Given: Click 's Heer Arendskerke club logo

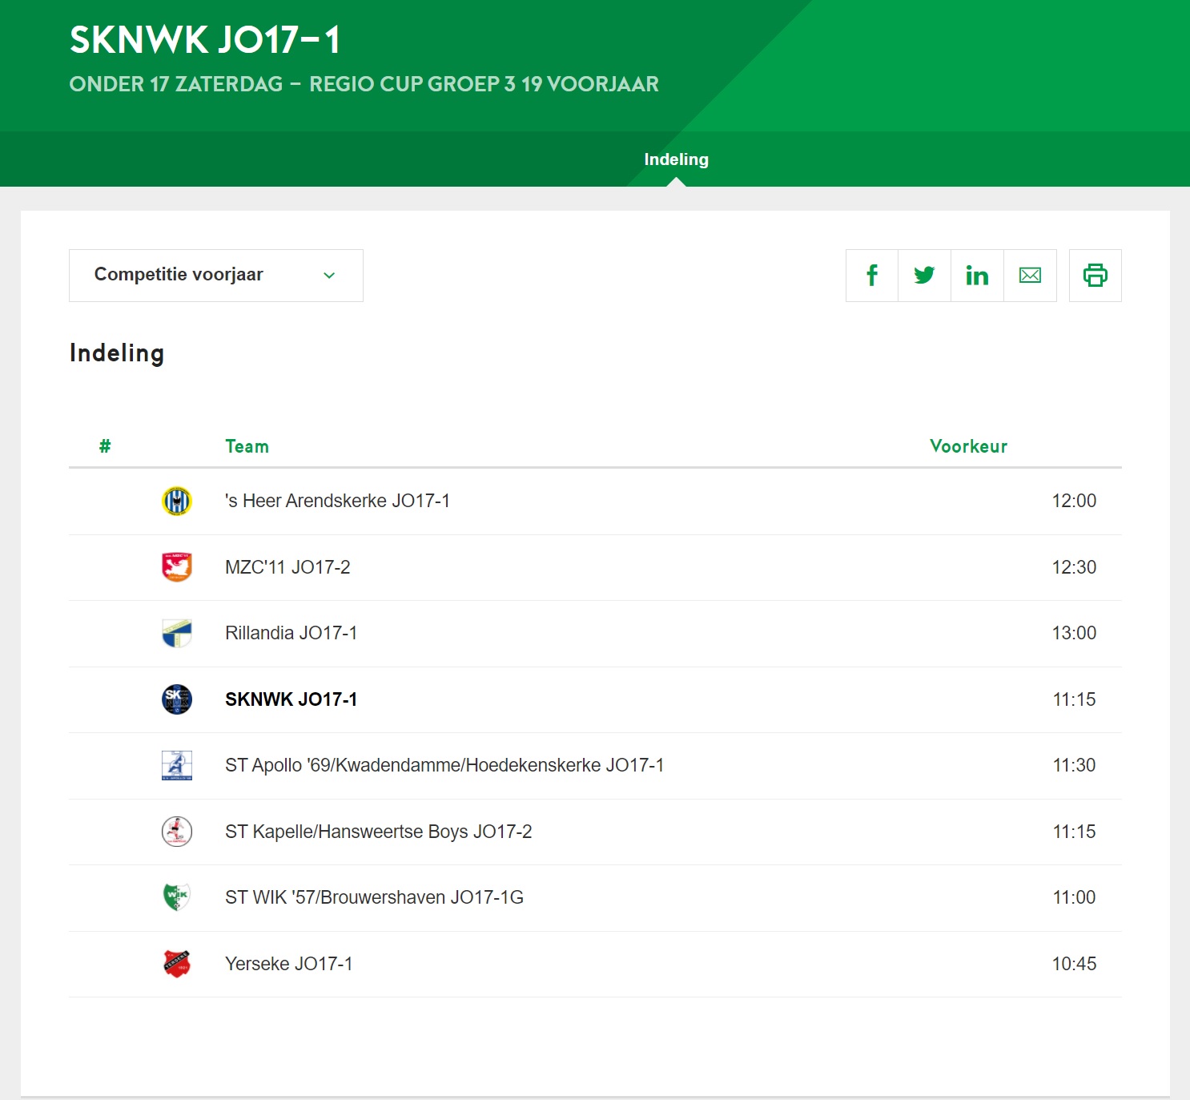Looking at the screenshot, I should (x=177, y=502).
